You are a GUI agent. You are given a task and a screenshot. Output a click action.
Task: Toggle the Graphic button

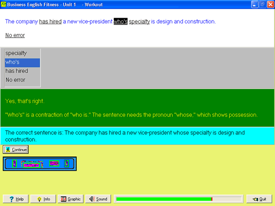coord(70,199)
